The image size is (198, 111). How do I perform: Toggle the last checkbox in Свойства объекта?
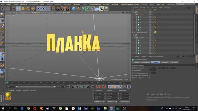coord(149,78)
